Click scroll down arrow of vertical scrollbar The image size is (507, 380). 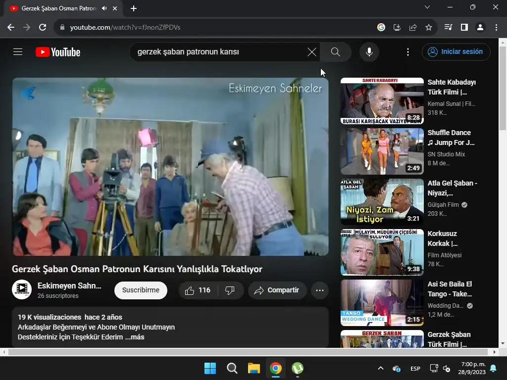click(503, 343)
